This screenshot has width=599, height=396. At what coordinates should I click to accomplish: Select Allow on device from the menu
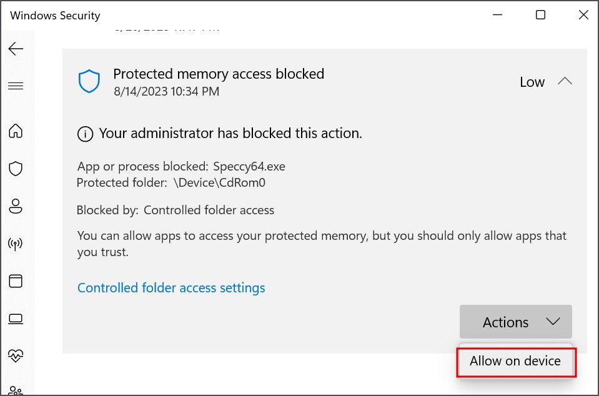coord(516,361)
